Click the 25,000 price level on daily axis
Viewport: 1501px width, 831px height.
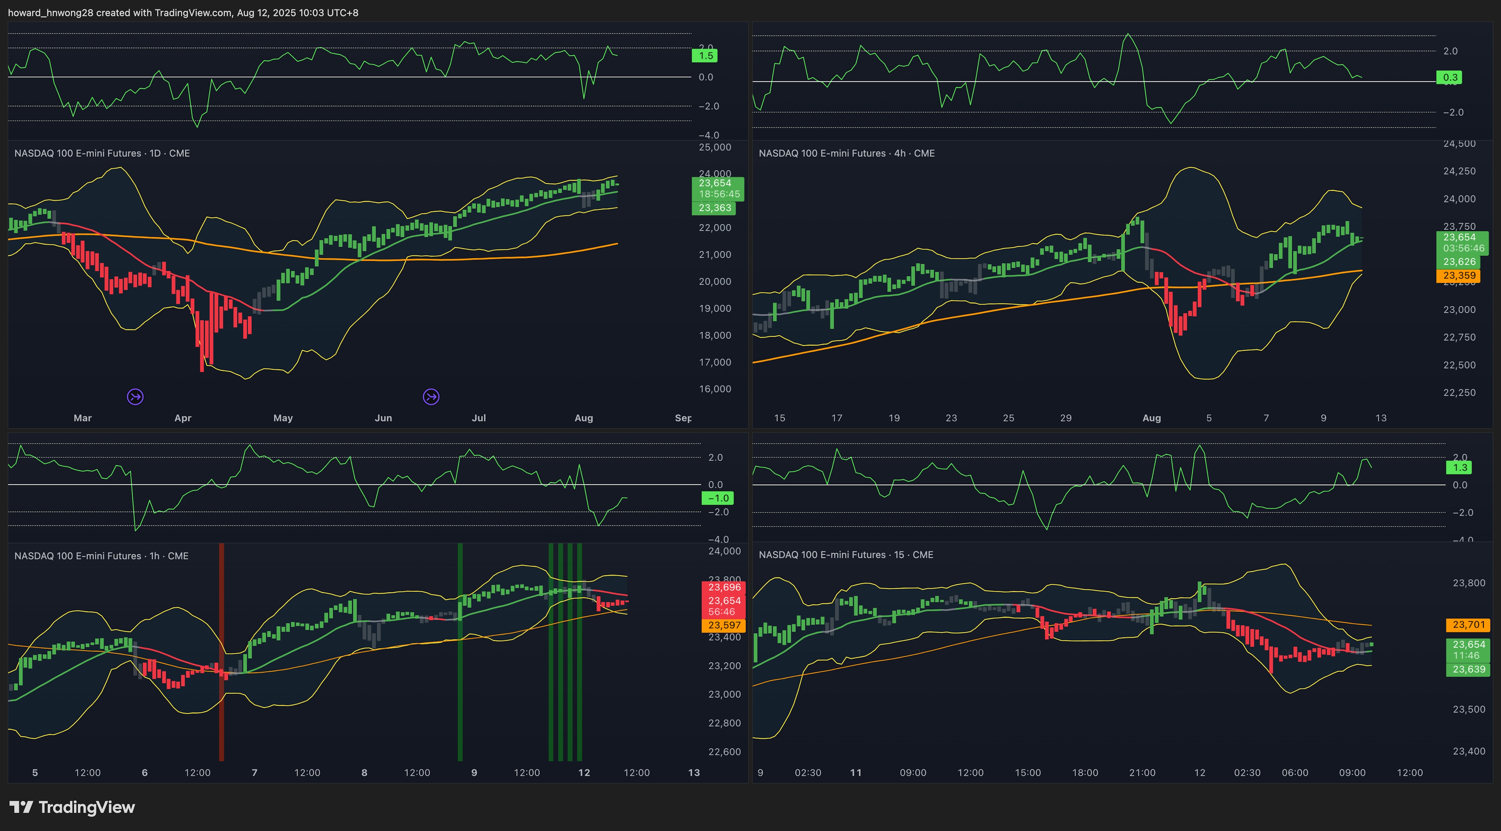[715, 147]
